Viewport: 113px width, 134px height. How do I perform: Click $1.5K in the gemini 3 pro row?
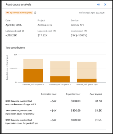point(98,120)
